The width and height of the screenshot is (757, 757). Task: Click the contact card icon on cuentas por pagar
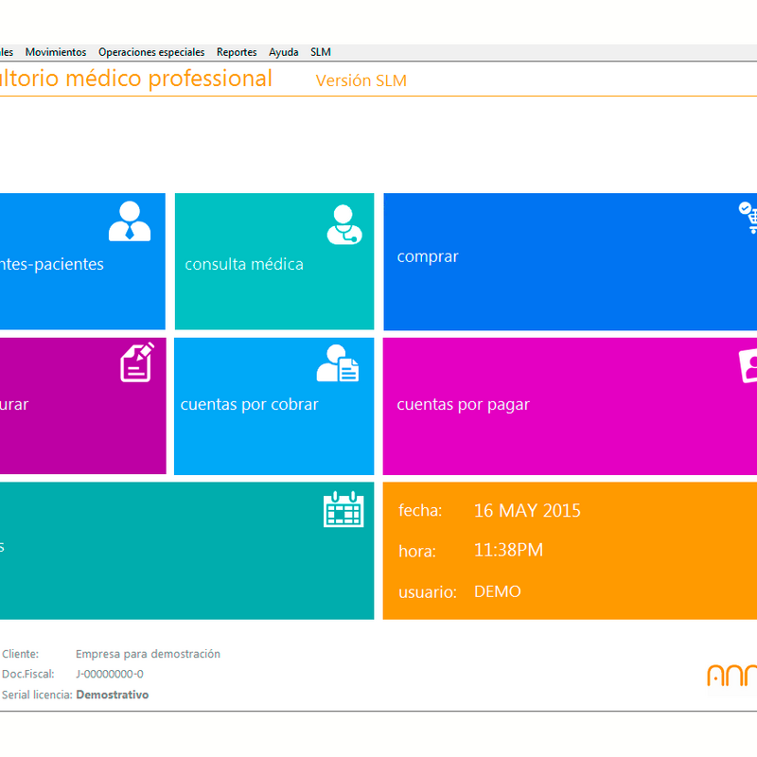[x=748, y=365]
